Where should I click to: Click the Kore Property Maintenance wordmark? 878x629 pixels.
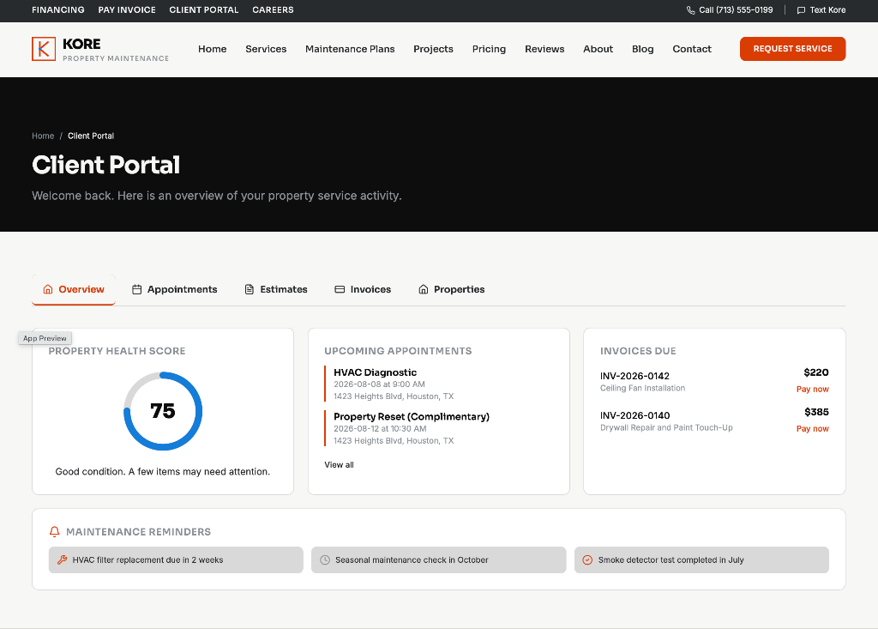(116, 49)
